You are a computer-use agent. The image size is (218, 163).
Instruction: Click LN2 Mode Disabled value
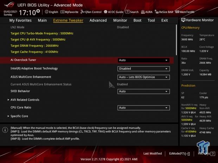(x=123, y=27)
